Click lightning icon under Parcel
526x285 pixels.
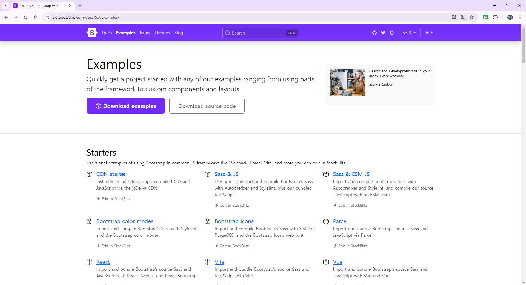[x=335, y=246]
